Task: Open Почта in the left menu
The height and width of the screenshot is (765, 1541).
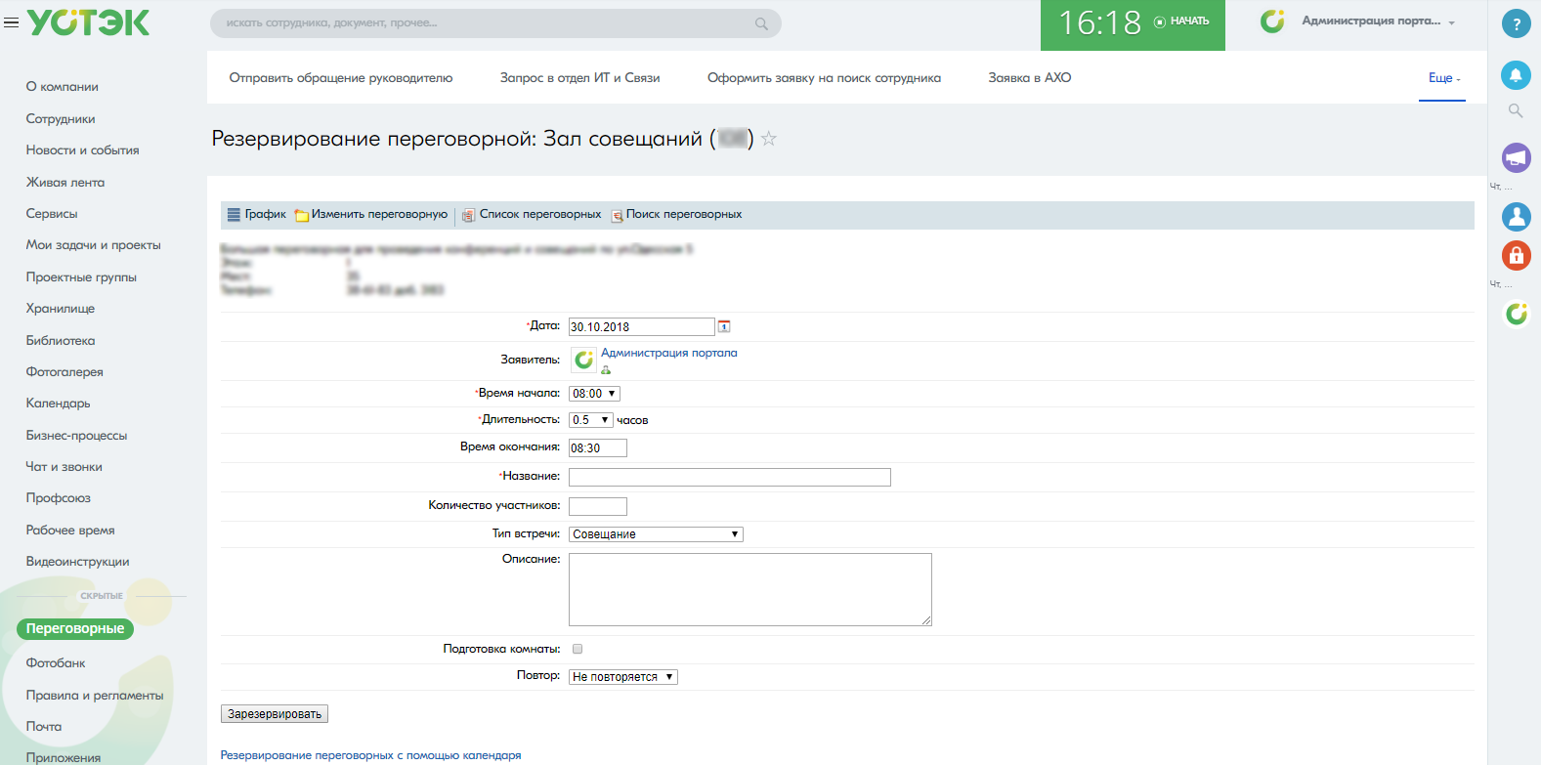Action: click(x=44, y=727)
